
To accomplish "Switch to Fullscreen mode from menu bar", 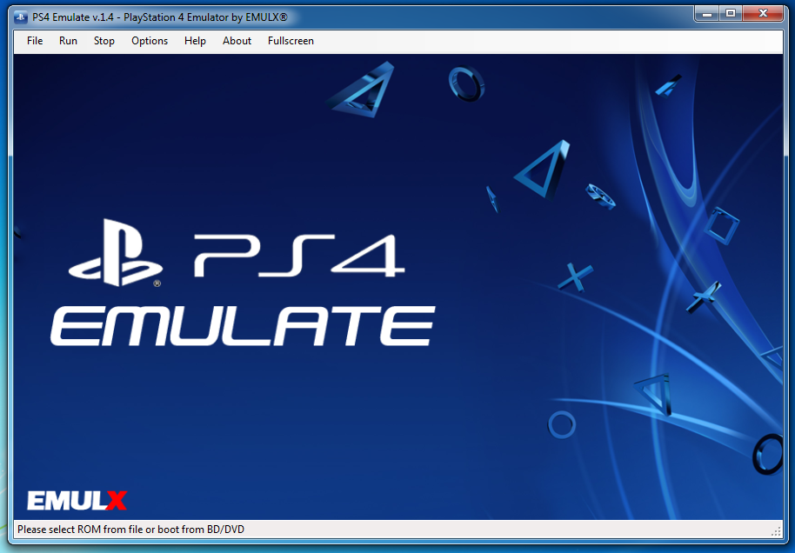I will coord(291,41).
